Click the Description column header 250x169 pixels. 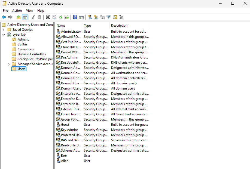coord(129,26)
